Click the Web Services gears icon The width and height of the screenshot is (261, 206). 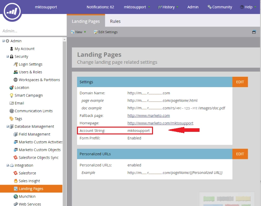16,204
